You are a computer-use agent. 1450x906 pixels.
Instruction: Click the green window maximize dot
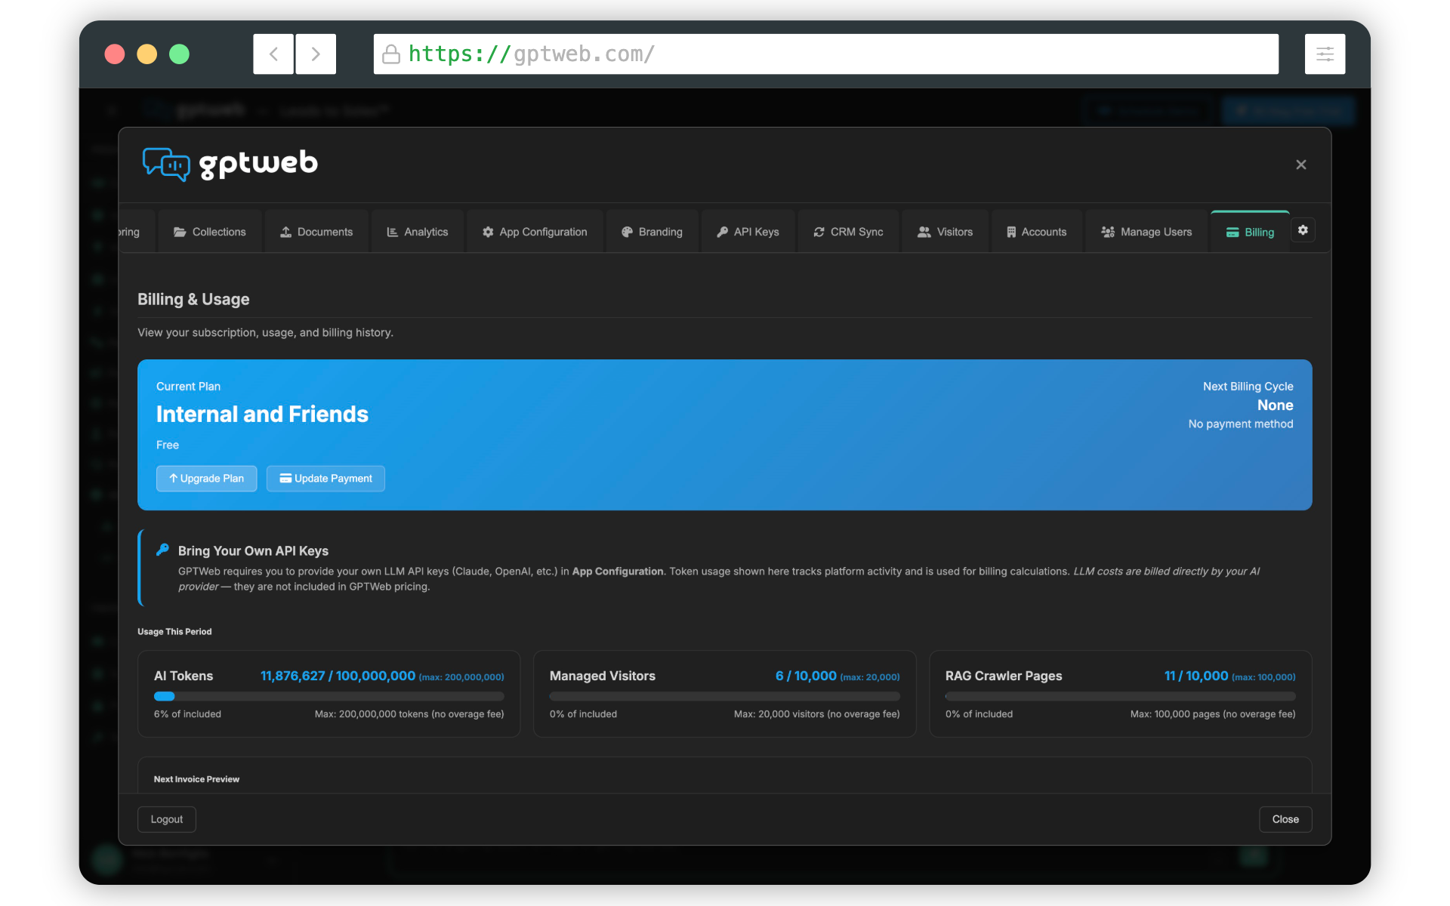click(180, 54)
